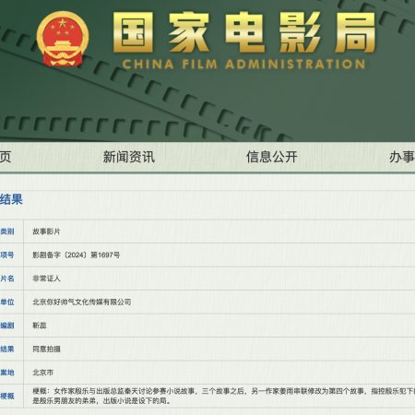Select the company 北京你好帅气文化传媒有限公司
Viewport: 415px width, 415px height.
82,302
